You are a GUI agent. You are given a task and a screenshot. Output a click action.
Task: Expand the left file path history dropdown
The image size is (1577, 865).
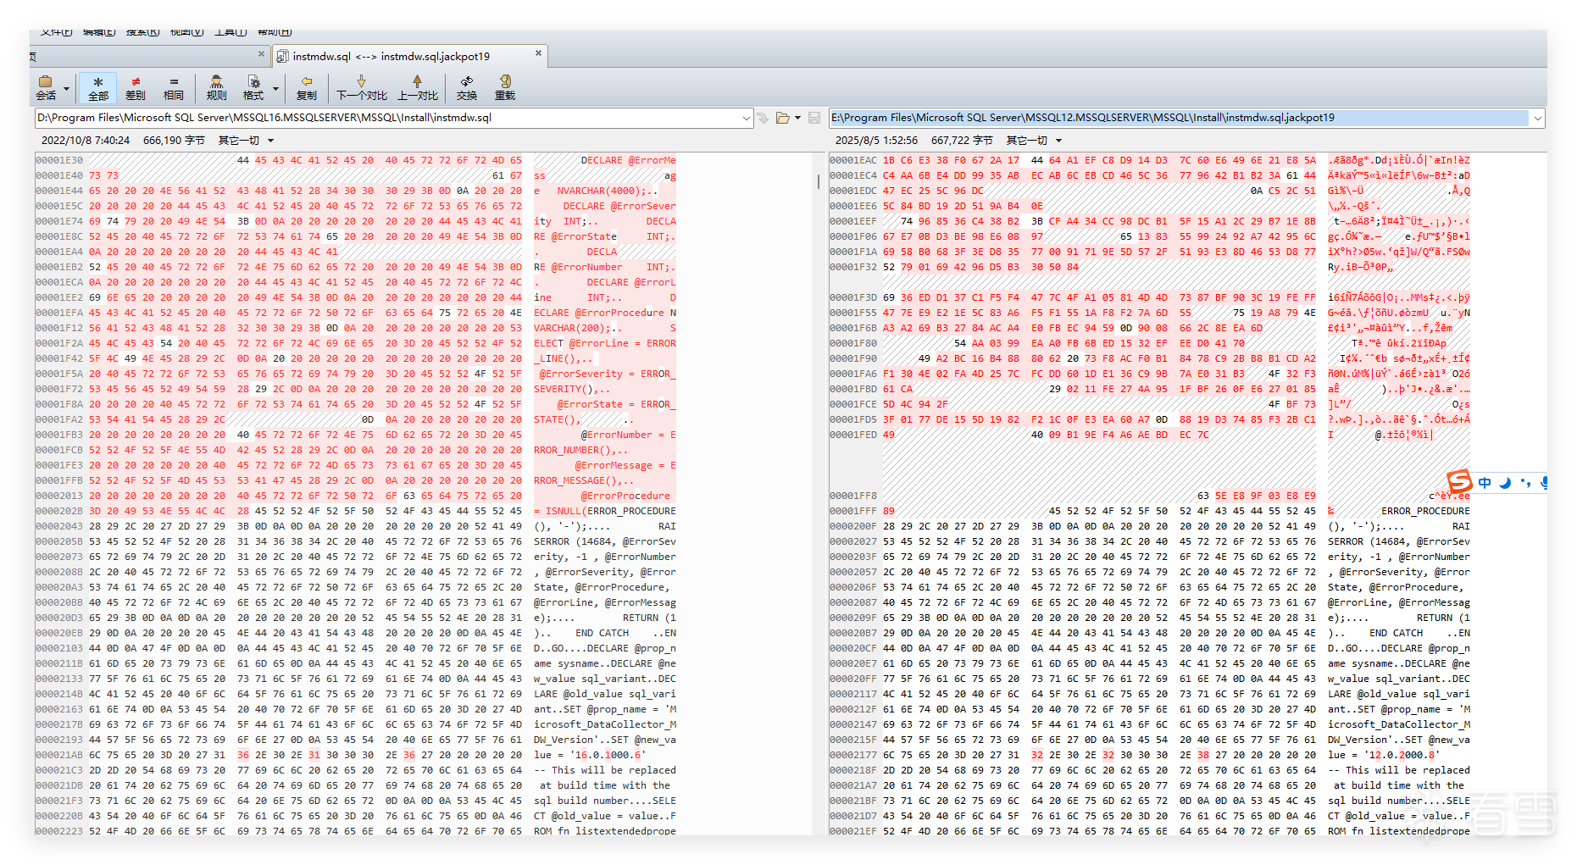pyautogui.click(x=747, y=118)
